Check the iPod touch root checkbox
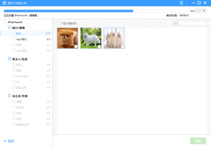 click(5, 22)
